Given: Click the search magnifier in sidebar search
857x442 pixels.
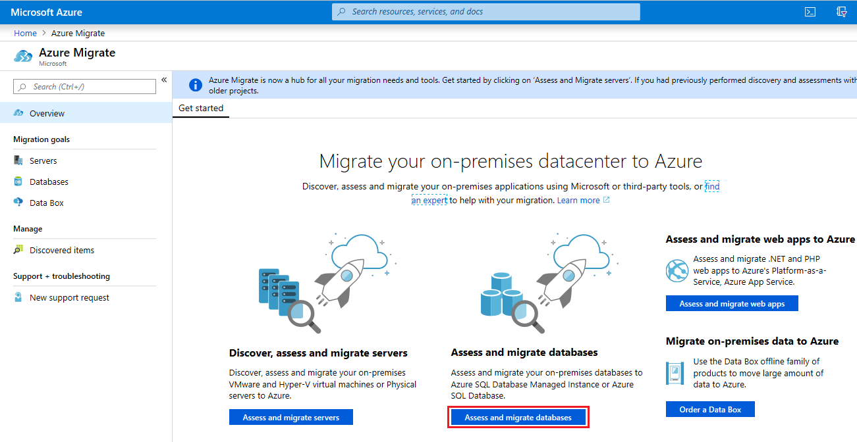Looking at the screenshot, I should pyautogui.click(x=23, y=87).
